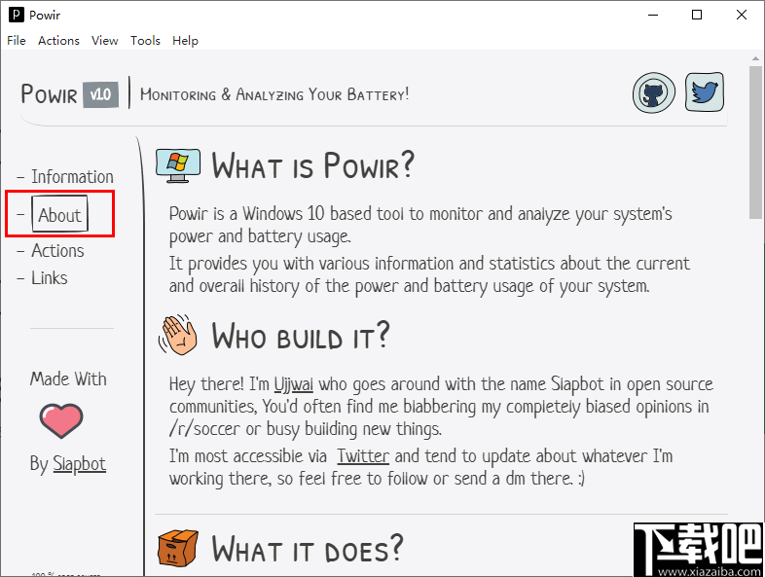Go to the Links section in sidebar
This screenshot has height=577, width=765.
tap(50, 278)
